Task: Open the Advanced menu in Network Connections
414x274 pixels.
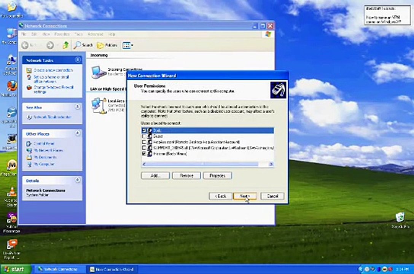Action: point(95,34)
